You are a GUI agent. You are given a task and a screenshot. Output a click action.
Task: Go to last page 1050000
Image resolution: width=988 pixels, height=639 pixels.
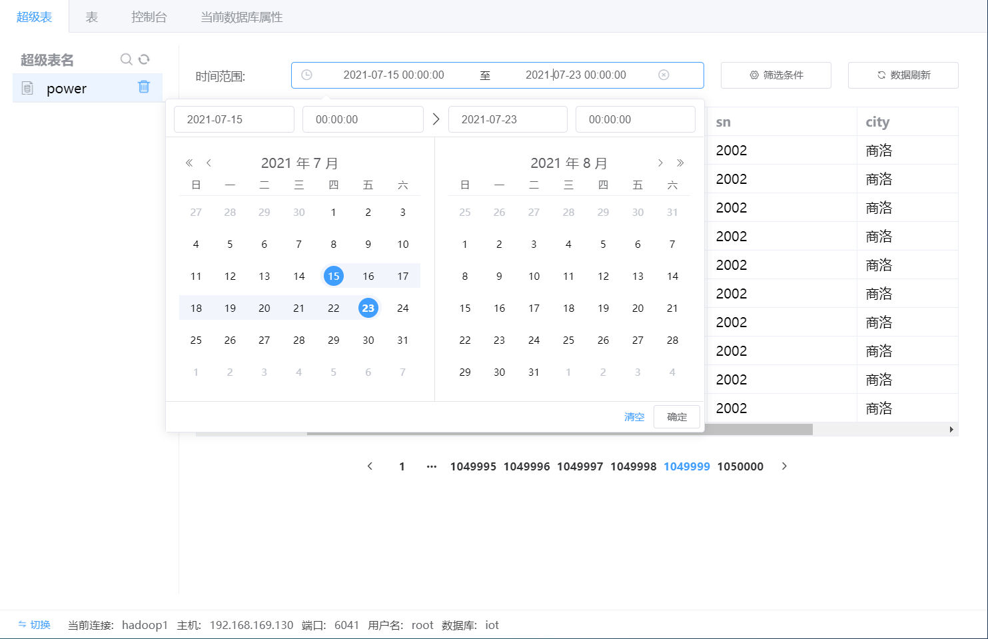pos(740,466)
